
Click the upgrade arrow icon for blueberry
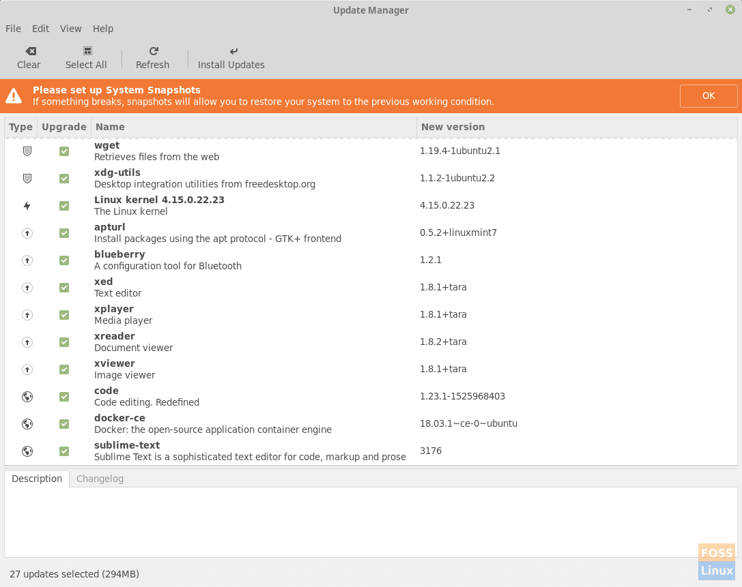27,260
